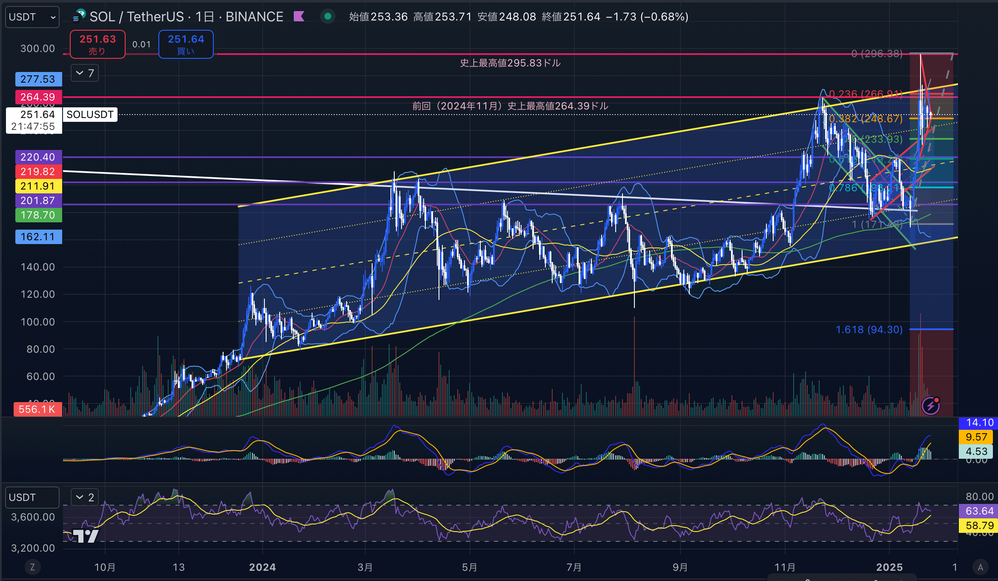
Task: Click the SOL / TetherUS symbol title
Action: [x=137, y=17]
